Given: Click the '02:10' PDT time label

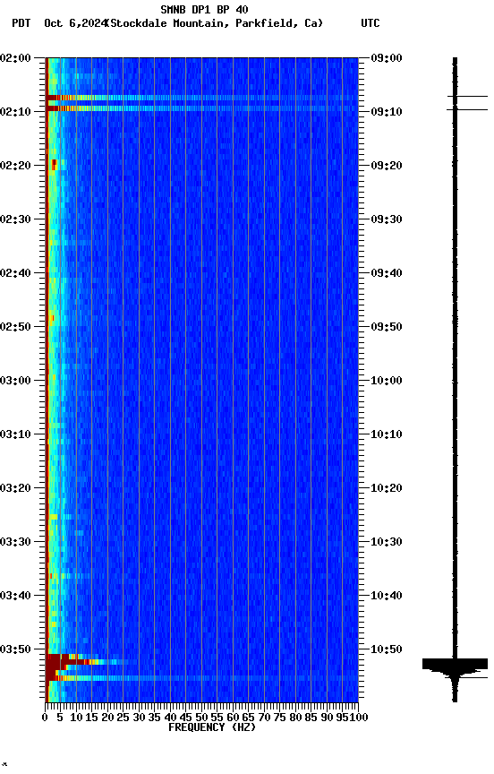Looking at the screenshot, I should 15,112.
